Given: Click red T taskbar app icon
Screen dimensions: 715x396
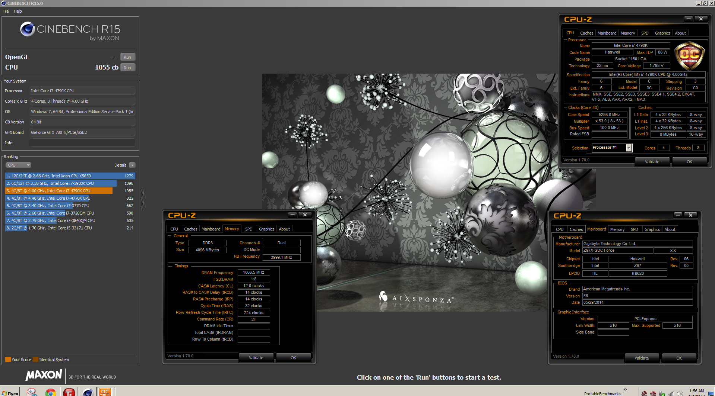Looking at the screenshot, I should click(69, 392).
